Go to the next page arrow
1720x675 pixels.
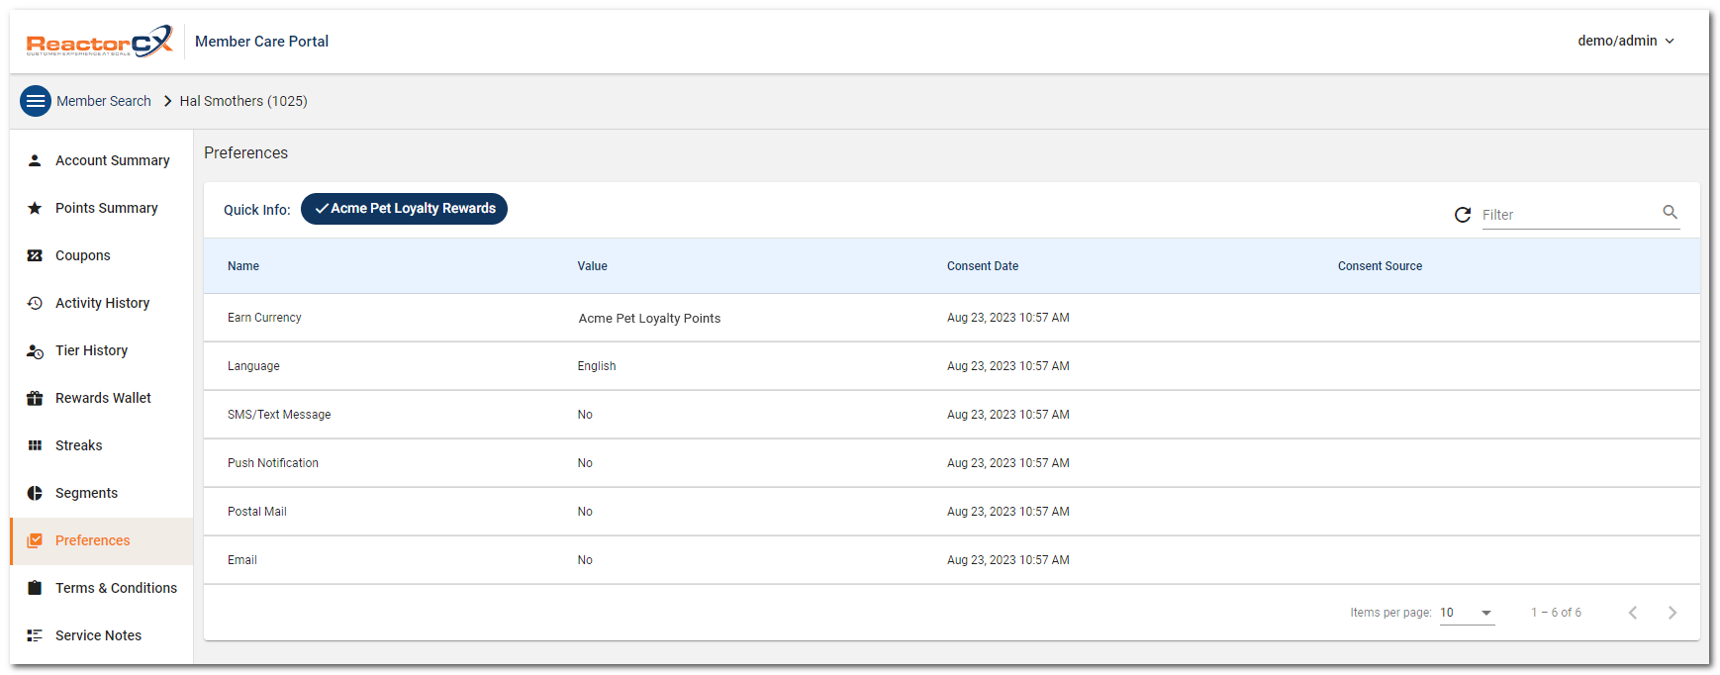pyautogui.click(x=1672, y=613)
